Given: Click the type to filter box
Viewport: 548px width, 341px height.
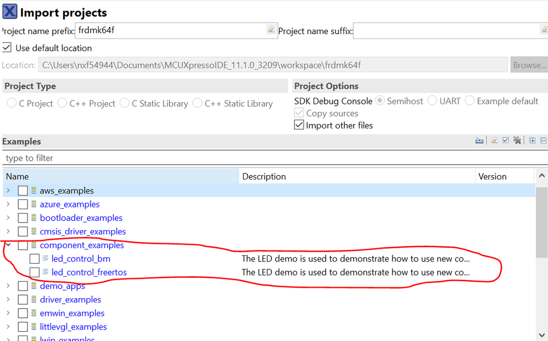Looking at the screenshot, I should (275, 158).
